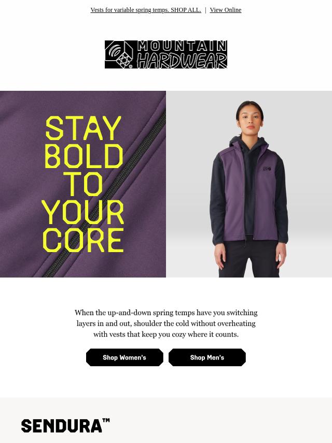The width and height of the screenshot is (332, 443).
Task: Click the trademark TM symbol beside Sendura
Action: (106, 421)
